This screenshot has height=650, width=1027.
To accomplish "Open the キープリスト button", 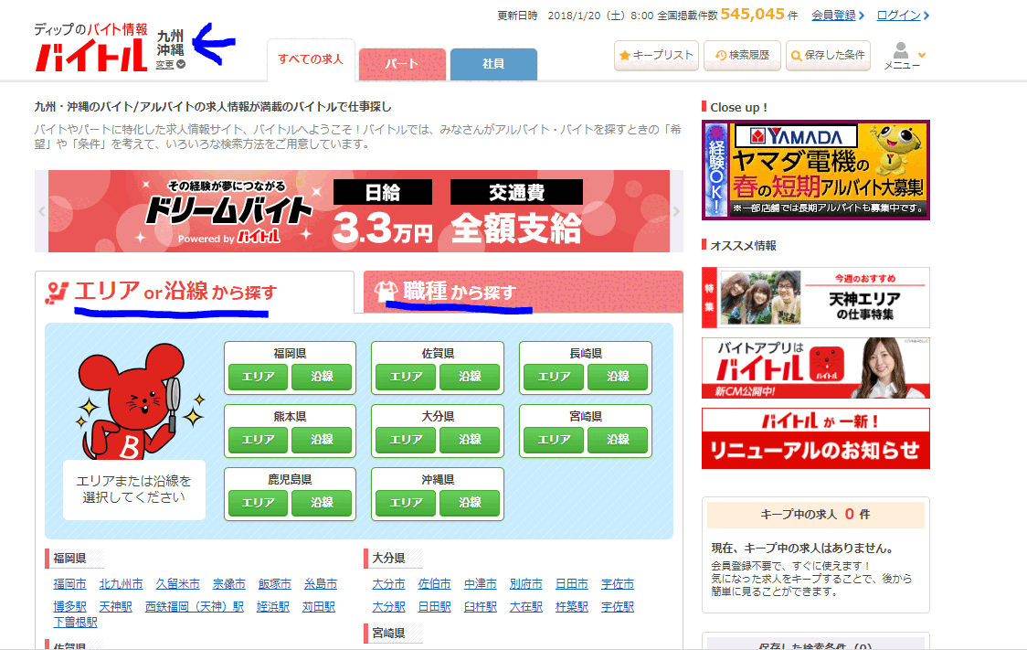I will 656,55.
